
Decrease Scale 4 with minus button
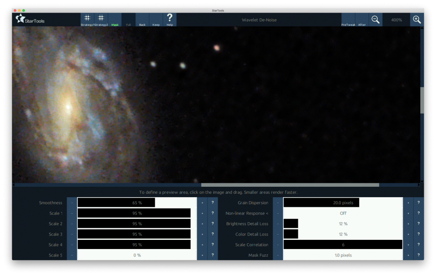coord(72,245)
